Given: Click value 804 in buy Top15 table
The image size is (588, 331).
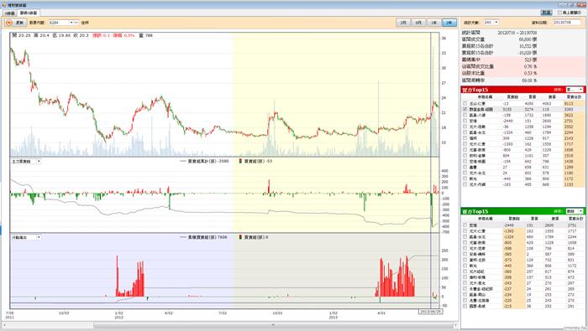Looking at the screenshot, I should (506, 156).
